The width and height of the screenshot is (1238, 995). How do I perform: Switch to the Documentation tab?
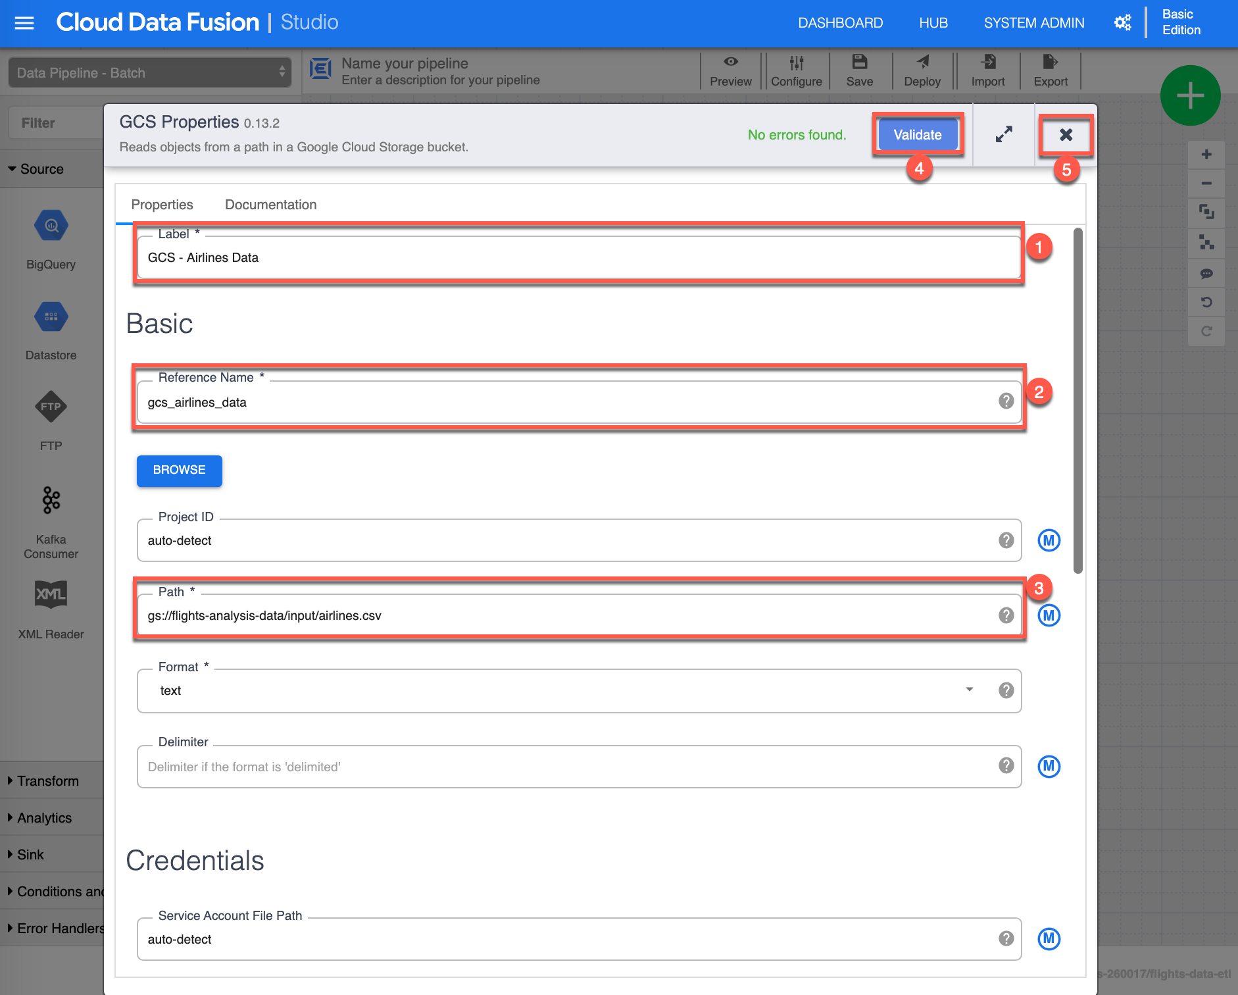pos(270,205)
